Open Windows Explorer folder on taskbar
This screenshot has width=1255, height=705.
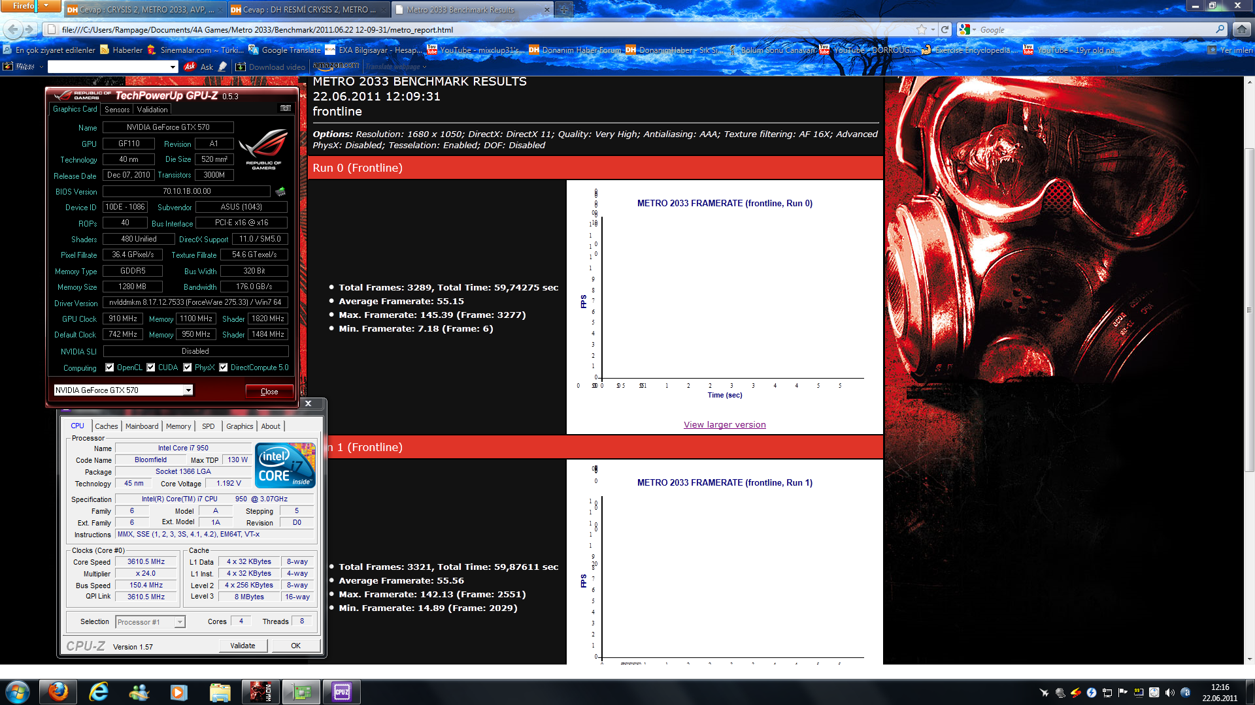pyautogui.click(x=220, y=692)
